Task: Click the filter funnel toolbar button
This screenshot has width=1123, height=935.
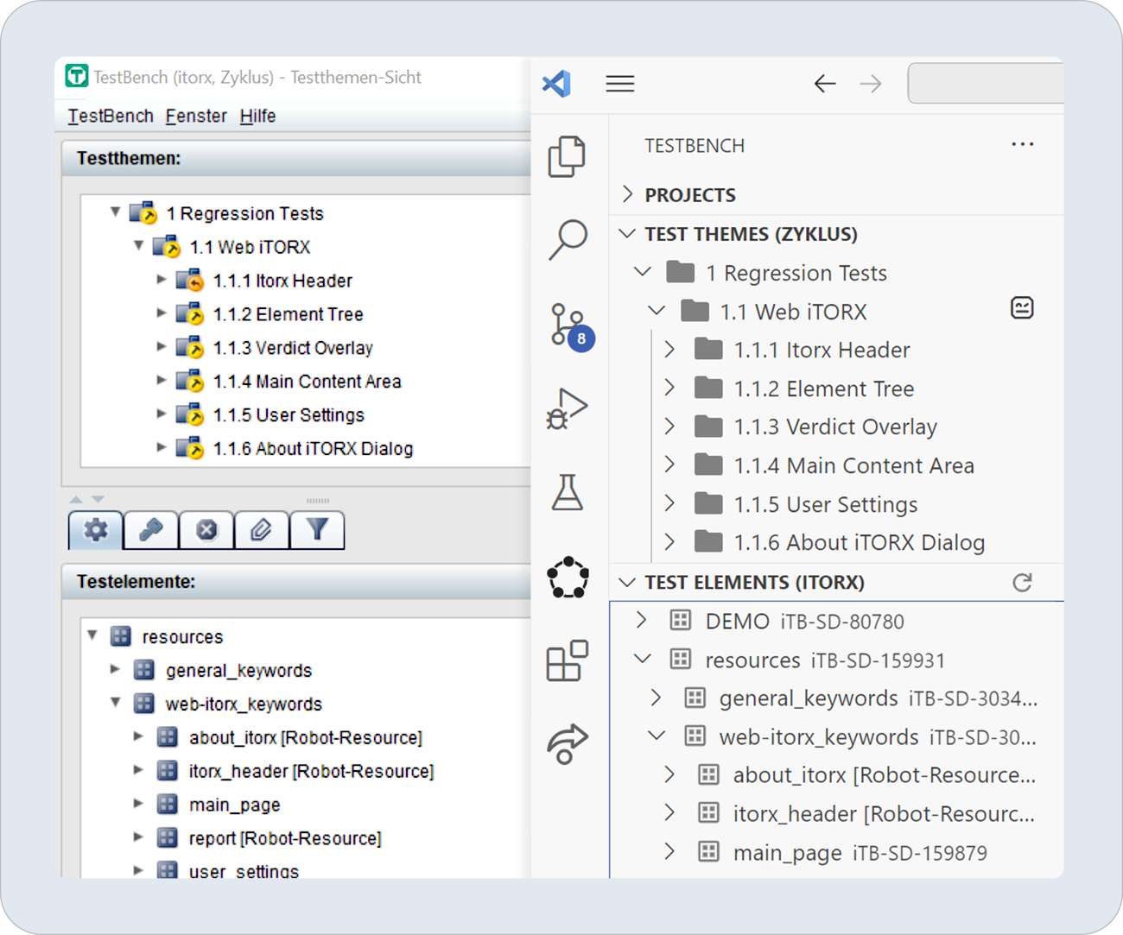Action: (317, 529)
